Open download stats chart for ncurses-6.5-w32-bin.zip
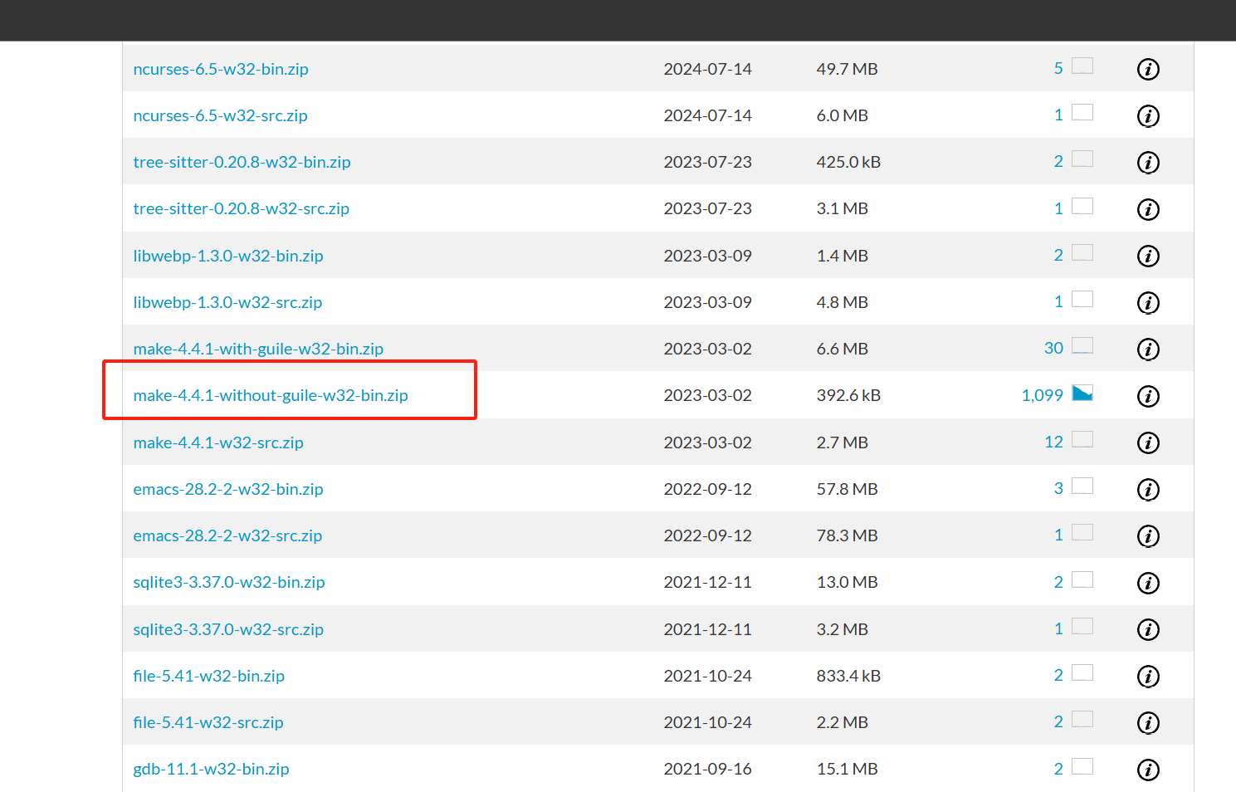This screenshot has height=792, width=1236. 1082,66
